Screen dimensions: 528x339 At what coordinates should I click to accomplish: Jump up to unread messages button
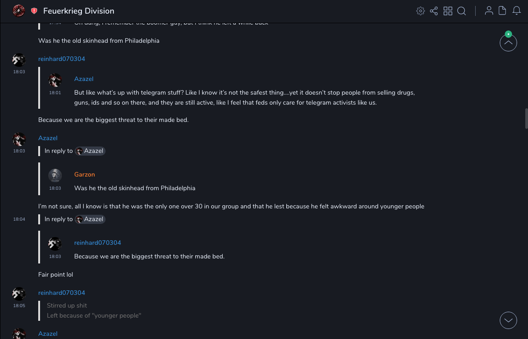pos(508,43)
